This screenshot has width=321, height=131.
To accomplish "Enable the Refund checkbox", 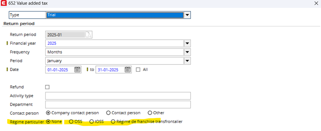I will [x=47, y=87].
